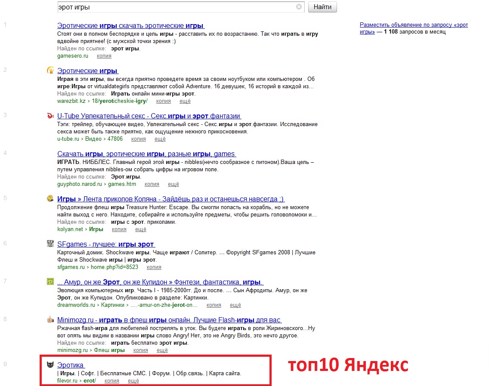Click the 'игры с эрот. приколами.' text
Viewport: 489px width, 386px height.
(x=143, y=222)
